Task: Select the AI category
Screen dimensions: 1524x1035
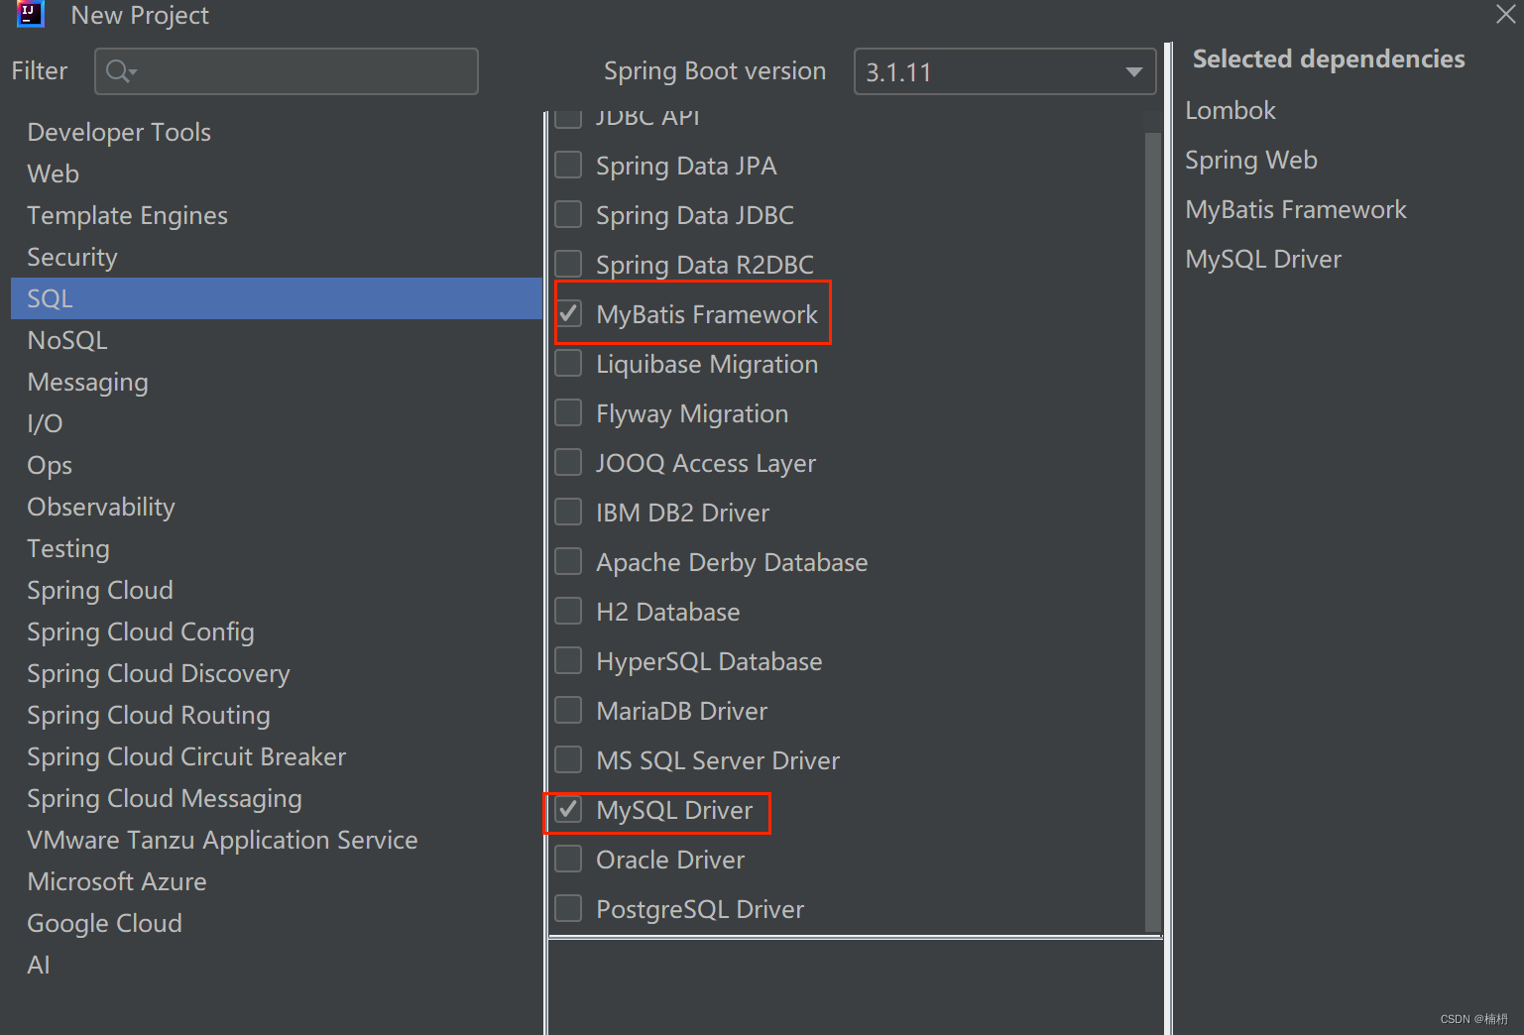Action: [x=277, y=965]
